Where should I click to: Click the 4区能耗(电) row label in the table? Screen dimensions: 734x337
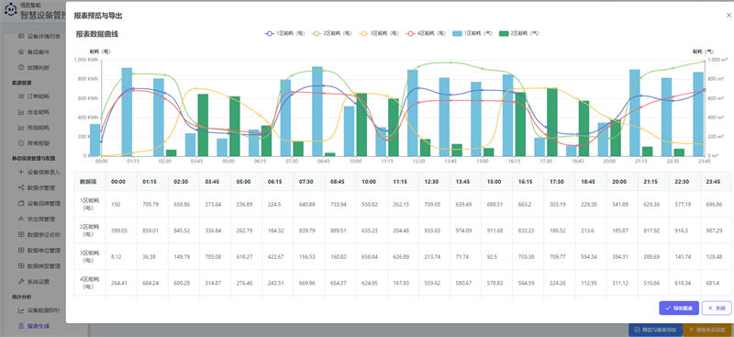pos(90,283)
